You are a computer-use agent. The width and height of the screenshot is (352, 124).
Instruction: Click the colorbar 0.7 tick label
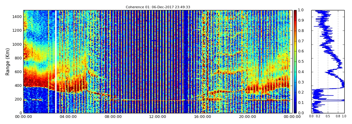(300, 41)
